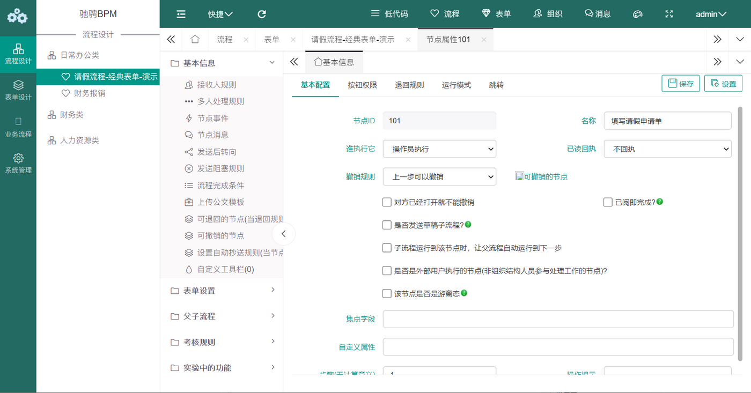Enable 该节点是否是游离态 checkbox

tap(387, 293)
